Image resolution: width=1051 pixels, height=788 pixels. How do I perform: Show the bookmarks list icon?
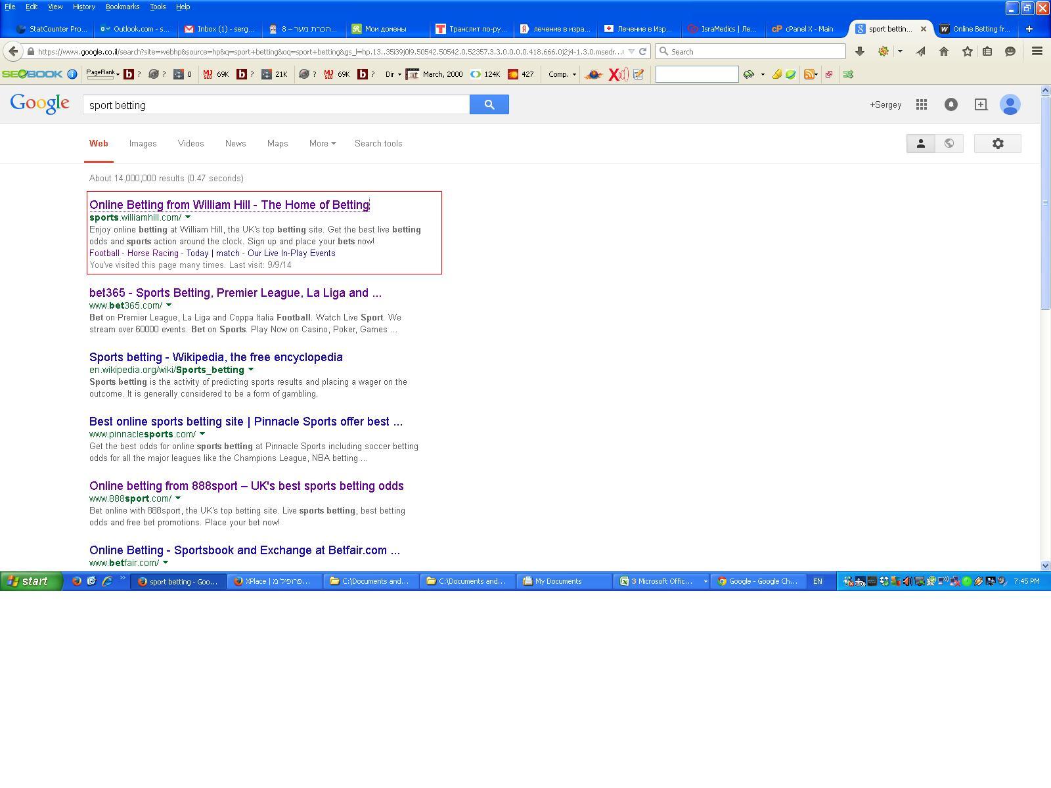click(987, 51)
